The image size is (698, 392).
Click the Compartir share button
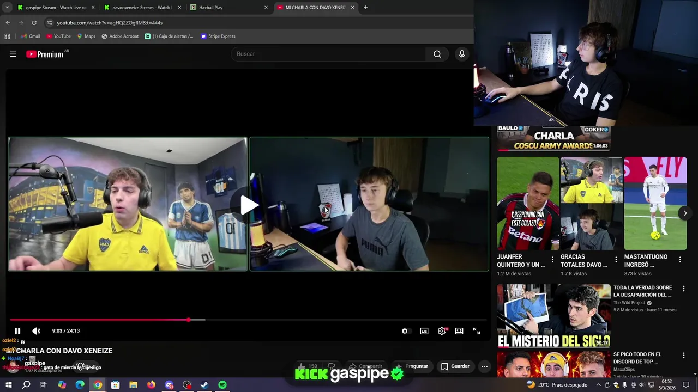click(x=366, y=366)
